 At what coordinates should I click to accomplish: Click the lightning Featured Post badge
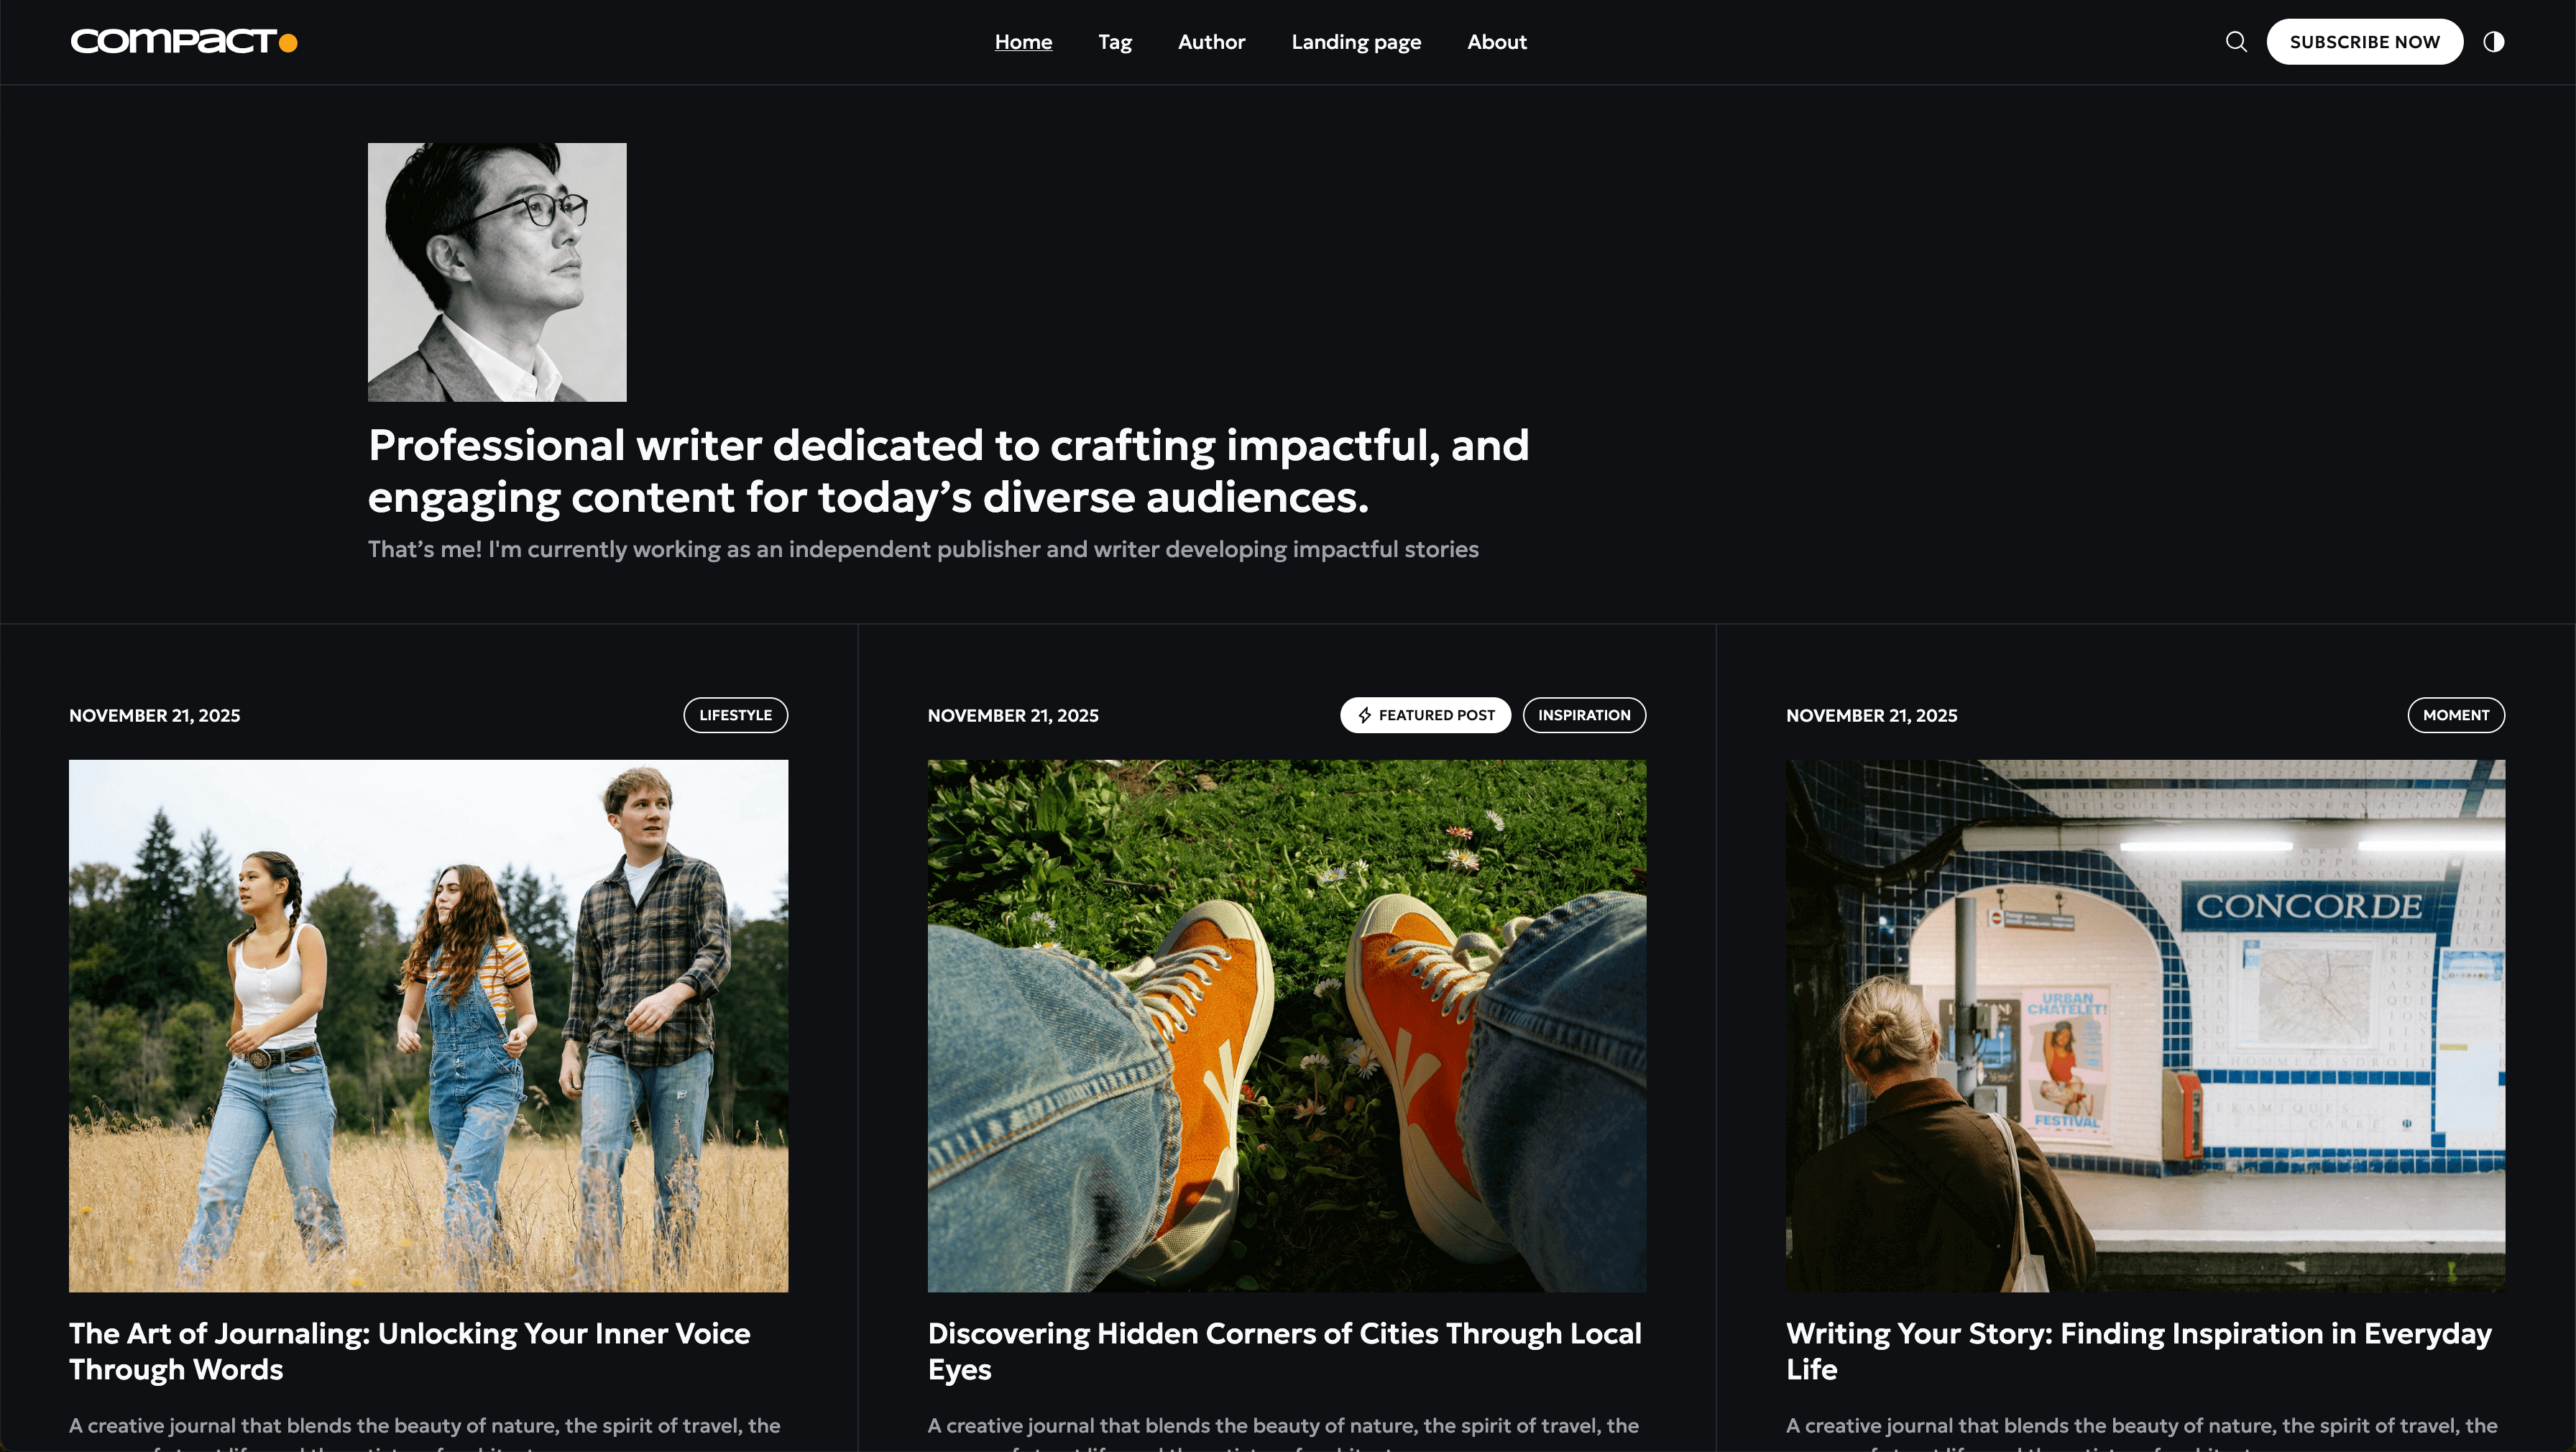click(x=1425, y=715)
